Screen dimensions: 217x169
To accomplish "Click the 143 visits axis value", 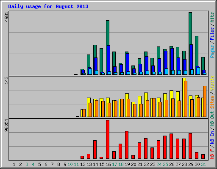I will [6, 80].
